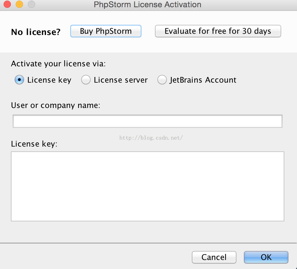The height and width of the screenshot is (269, 297).
Task: Click the "JetBrains Account" label text
Action: point(203,80)
